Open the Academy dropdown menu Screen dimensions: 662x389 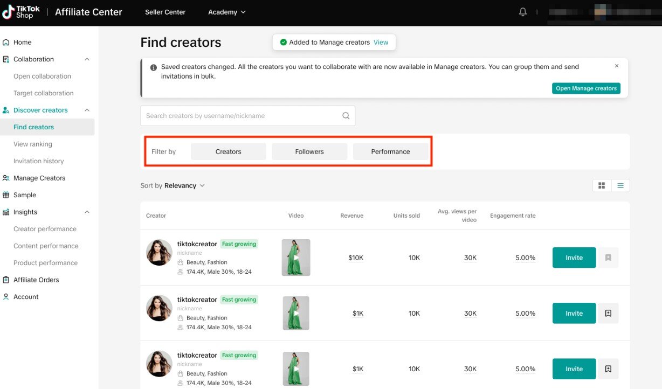[227, 12]
